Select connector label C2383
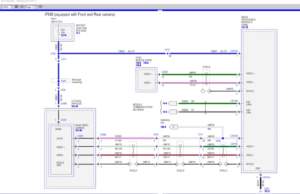Image resolution: width=300 pixels, height=194 pixels. tap(164, 72)
